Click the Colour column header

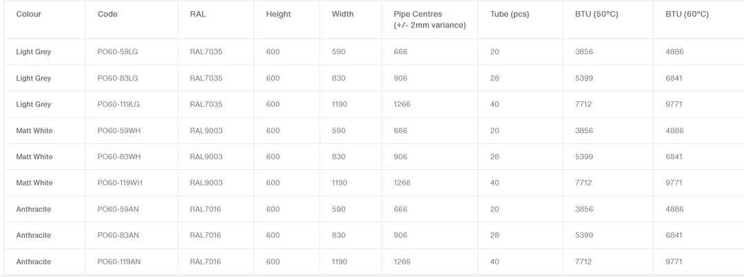[x=28, y=14]
